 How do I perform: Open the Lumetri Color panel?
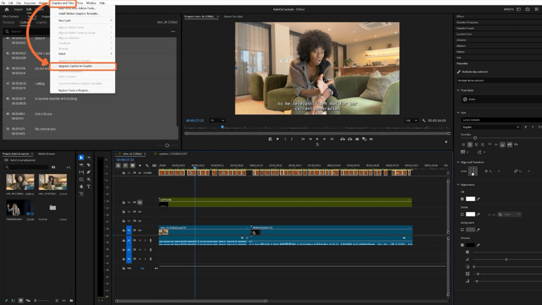464,34
